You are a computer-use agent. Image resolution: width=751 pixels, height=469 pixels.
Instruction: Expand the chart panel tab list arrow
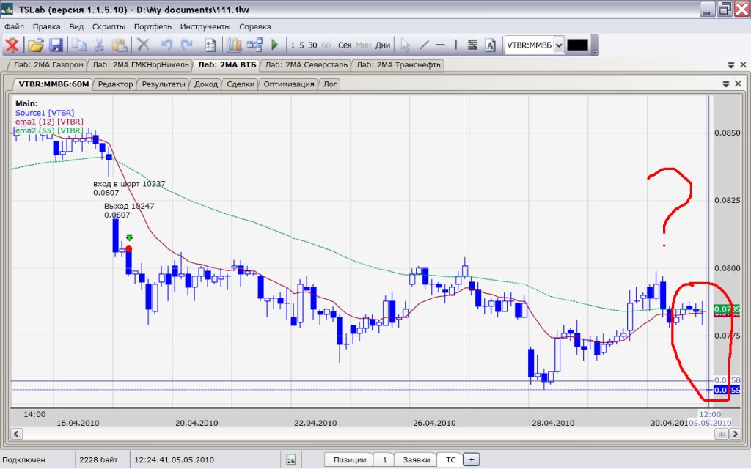[x=725, y=84]
